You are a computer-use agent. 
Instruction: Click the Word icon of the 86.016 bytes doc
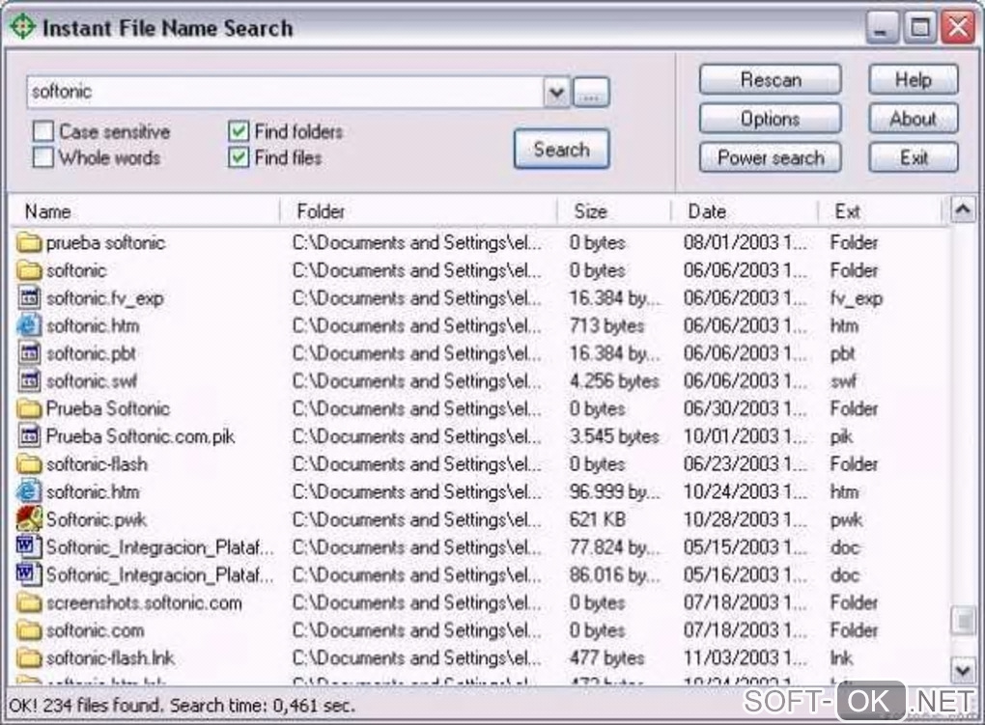pyautogui.click(x=28, y=574)
